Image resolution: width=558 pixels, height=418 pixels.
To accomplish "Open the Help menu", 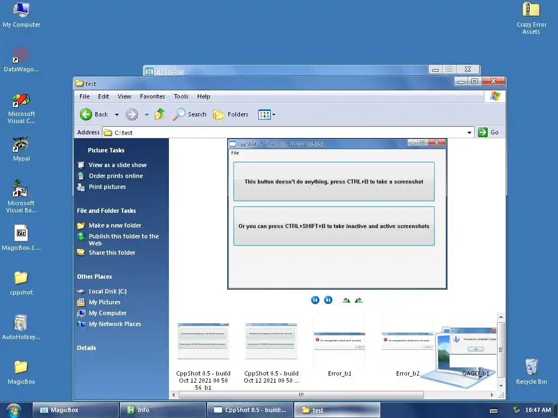I will (x=204, y=96).
